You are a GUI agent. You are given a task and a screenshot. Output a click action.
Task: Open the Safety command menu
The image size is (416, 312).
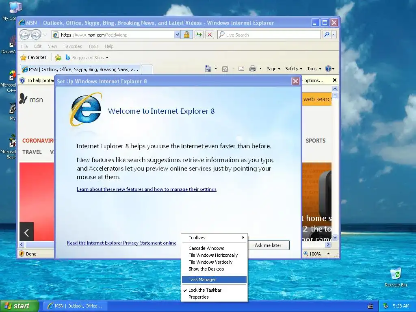click(293, 69)
